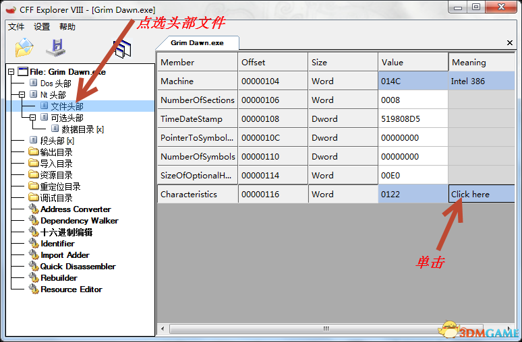
Task: Open the Address Converter label
Action: [x=76, y=209]
